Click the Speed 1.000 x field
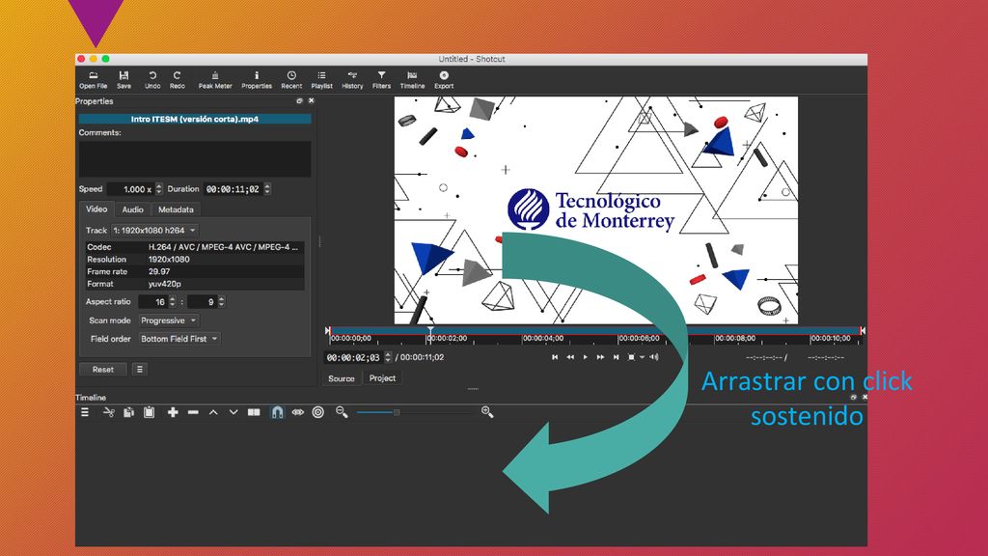The width and height of the screenshot is (988, 556). pos(131,189)
